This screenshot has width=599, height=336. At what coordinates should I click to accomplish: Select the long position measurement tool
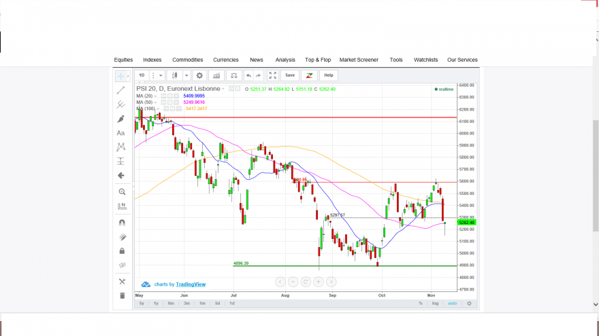coord(120,161)
